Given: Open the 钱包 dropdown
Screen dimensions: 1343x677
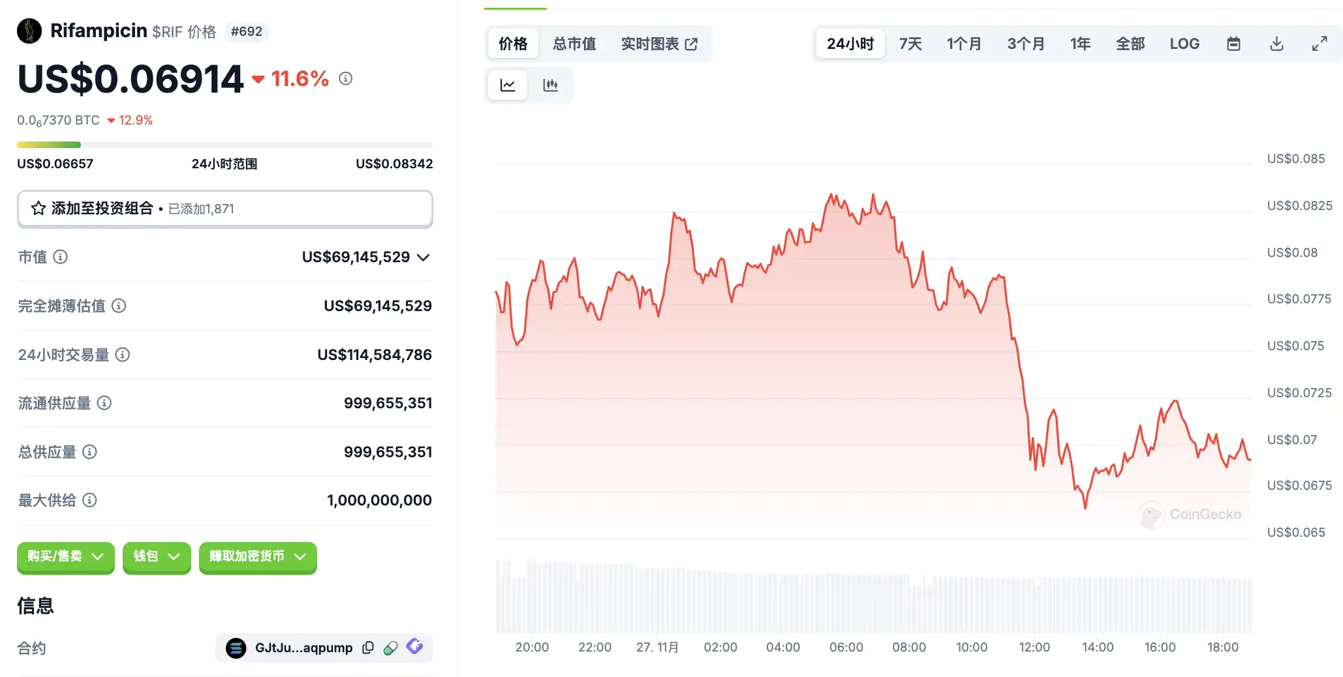Looking at the screenshot, I should point(156,556).
